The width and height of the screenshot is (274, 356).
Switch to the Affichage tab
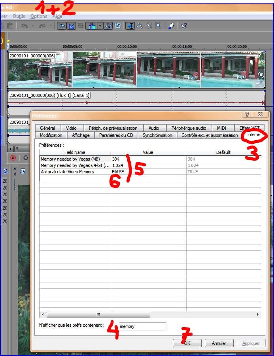81,135
